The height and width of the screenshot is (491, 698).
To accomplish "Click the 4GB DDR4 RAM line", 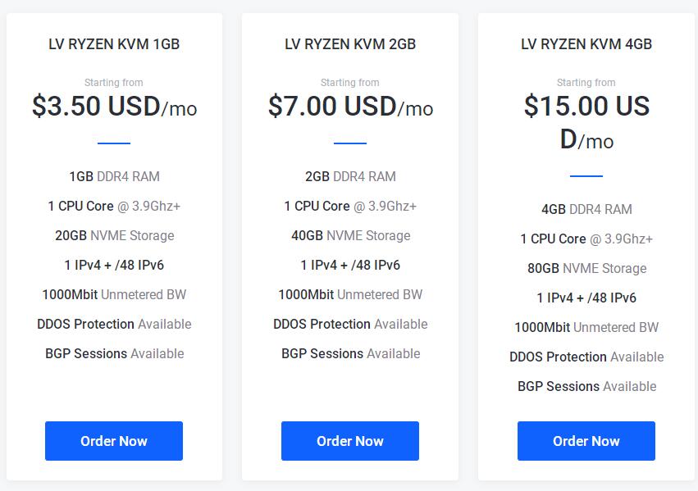I will [x=586, y=209].
